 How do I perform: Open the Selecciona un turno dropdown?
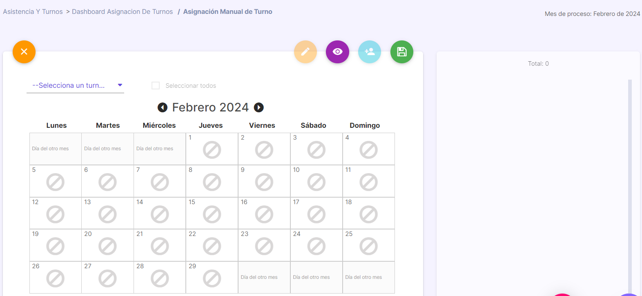pyautogui.click(x=75, y=85)
